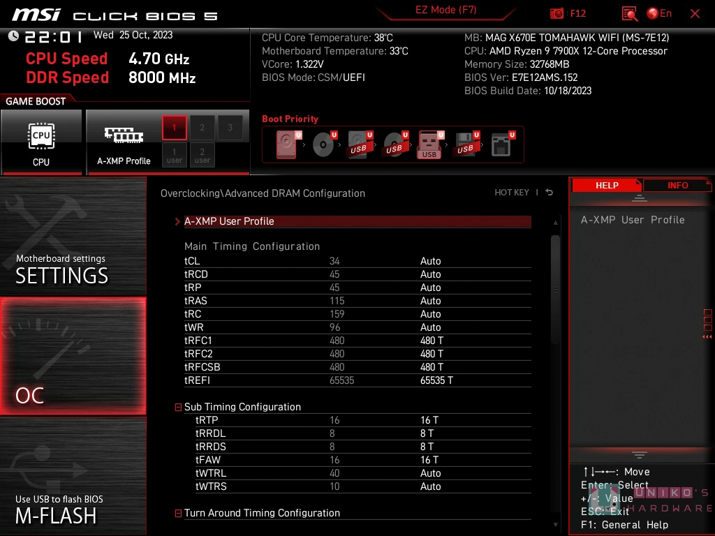
Task: Enable A-XMP profile 1
Action: [x=175, y=128]
